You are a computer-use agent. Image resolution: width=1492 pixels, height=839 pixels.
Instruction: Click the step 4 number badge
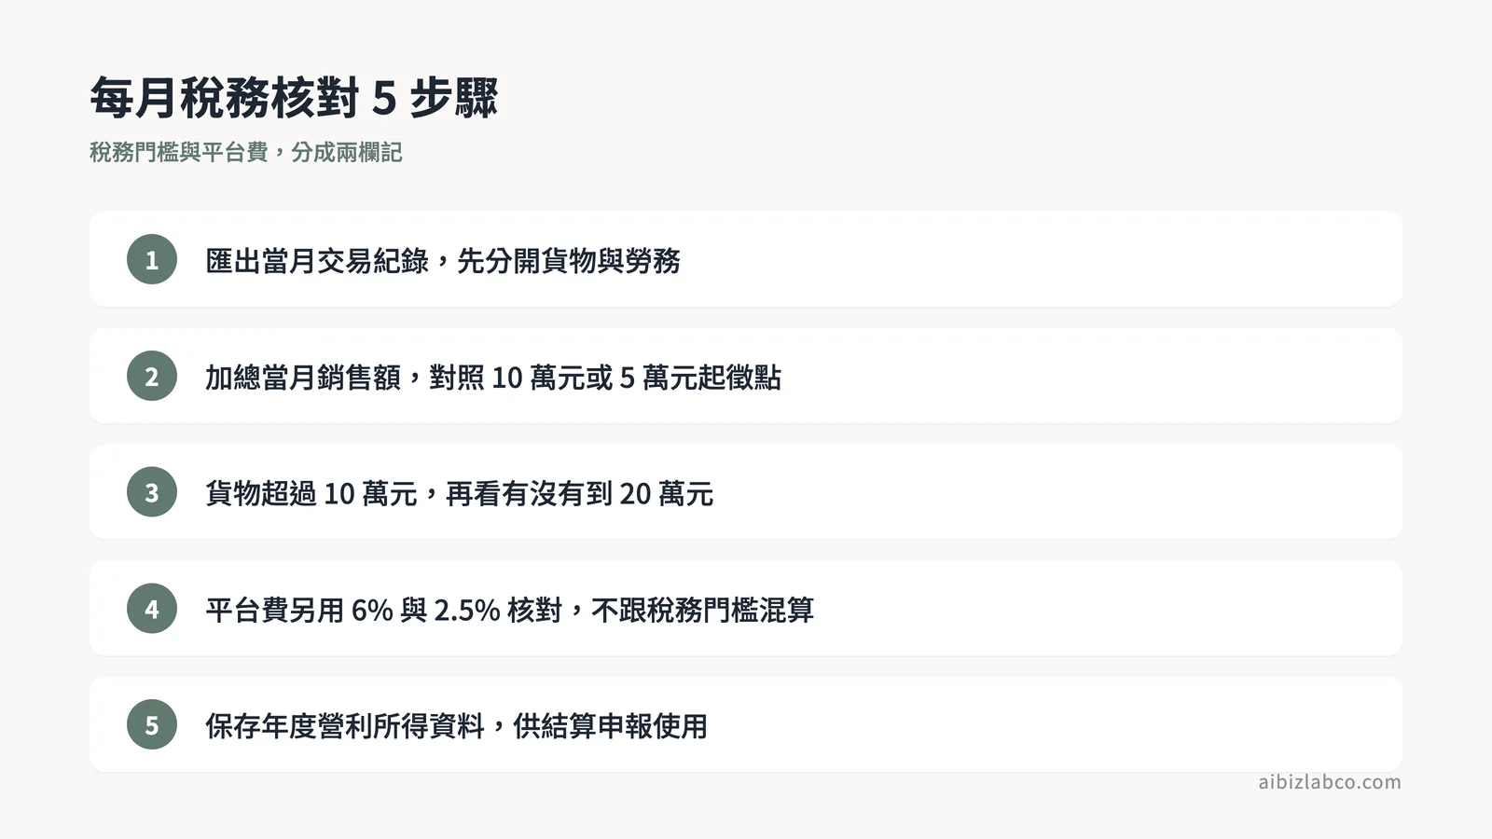tap(152, 609)
